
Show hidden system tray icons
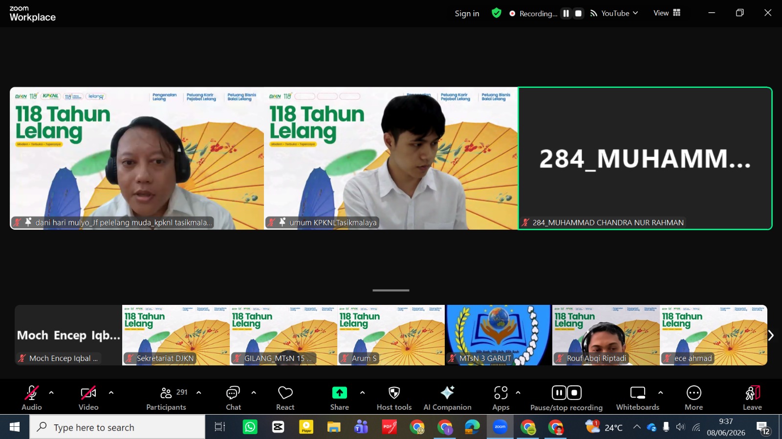pos(637,427)
